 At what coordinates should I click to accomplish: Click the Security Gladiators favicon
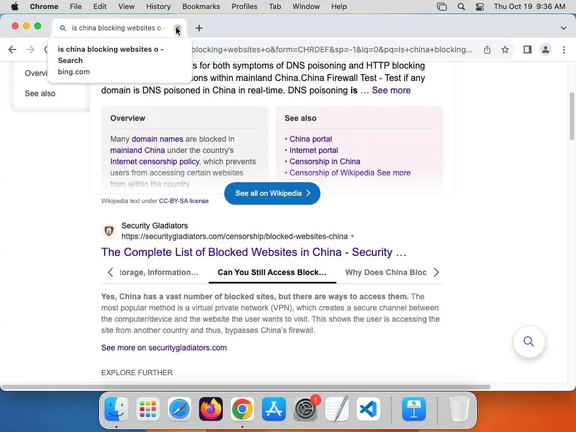click(109, 231)
